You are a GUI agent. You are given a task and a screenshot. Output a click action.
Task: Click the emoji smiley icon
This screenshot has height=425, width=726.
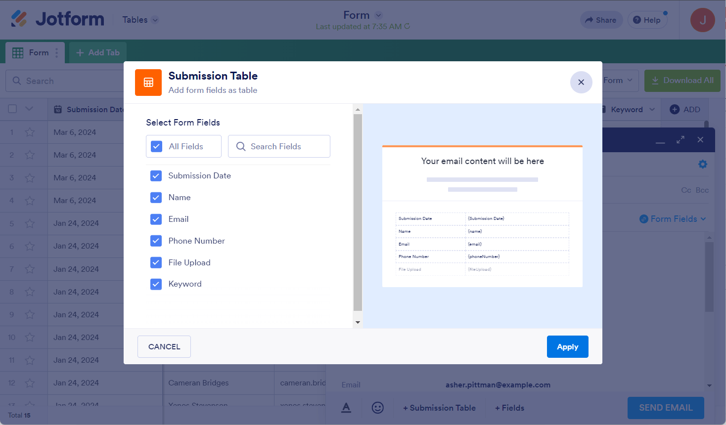[377, 408]
